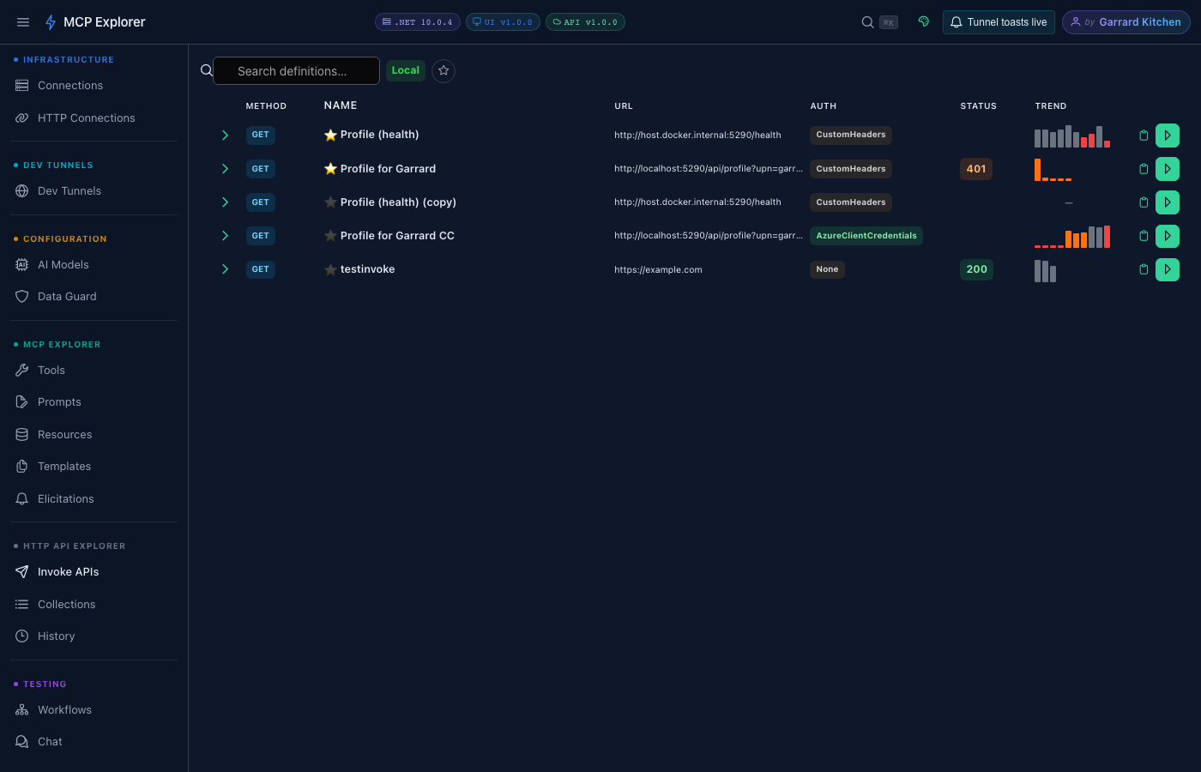Click the MCP Explorer lightning logo
This screenshot has width=1201, height=772.
[51, 22]
